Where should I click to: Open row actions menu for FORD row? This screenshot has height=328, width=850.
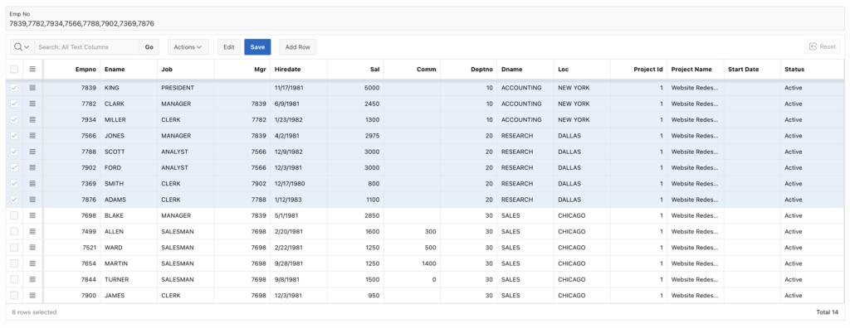tap(32, 168)
